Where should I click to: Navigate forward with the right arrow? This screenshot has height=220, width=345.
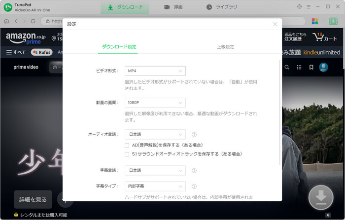[x=24, y=21]
